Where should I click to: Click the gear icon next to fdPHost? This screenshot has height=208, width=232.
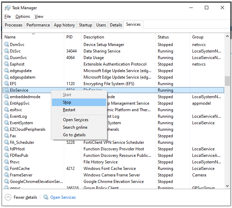tap(7, 149)
